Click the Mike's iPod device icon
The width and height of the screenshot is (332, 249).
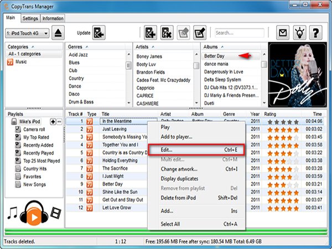coord(14,122)
